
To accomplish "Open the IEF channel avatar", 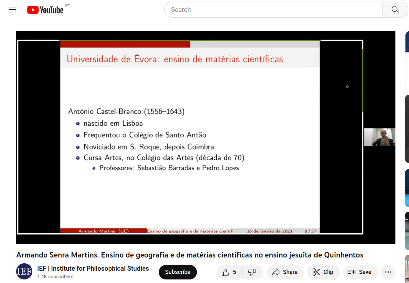I will click(24, 272).
